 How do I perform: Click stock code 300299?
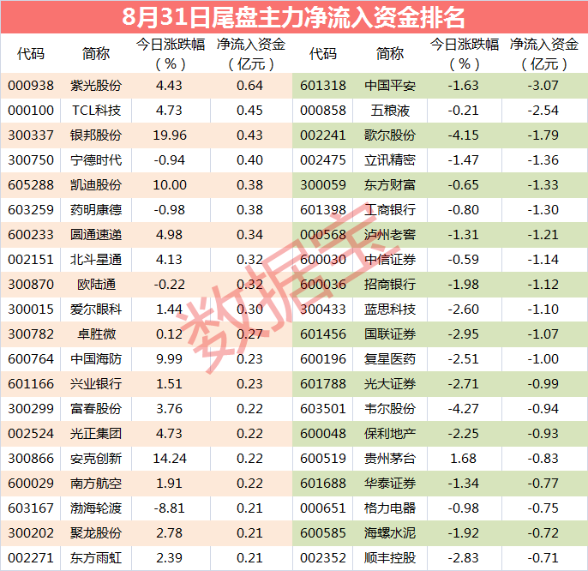coord(31,409)
